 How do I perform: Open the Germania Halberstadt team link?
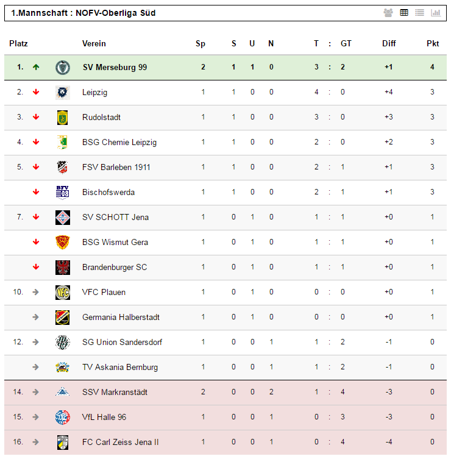pyautogui.click(x=121, y=318)
